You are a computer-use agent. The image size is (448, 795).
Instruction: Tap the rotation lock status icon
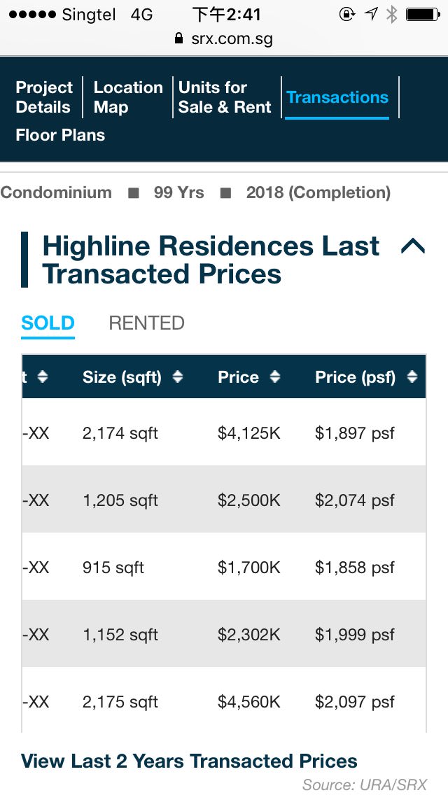click(x=346, y=14)
